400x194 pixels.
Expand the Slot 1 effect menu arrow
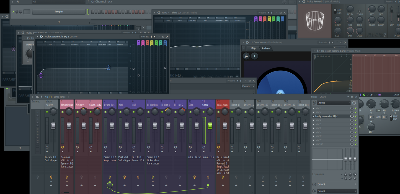(314, 108)
